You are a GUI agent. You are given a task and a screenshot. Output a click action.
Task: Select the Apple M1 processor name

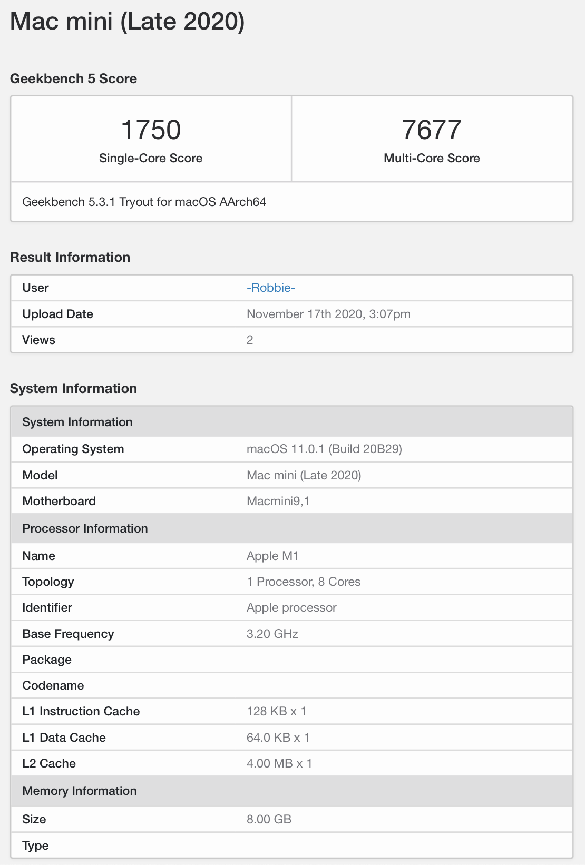click(x=272, y=556)
